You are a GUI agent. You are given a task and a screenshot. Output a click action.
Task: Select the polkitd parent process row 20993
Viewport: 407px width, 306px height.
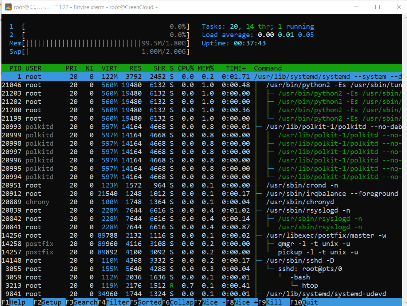pyautogui.click(x=202, y=127)
